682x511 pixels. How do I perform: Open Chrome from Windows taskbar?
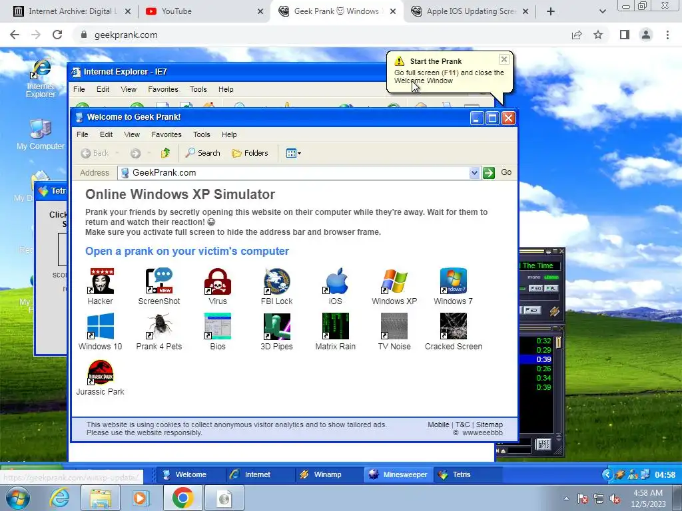[x=182, y=498]
